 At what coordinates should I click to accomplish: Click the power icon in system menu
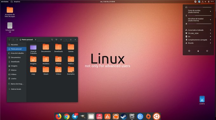pyautogui.click(x=207, y=51)
